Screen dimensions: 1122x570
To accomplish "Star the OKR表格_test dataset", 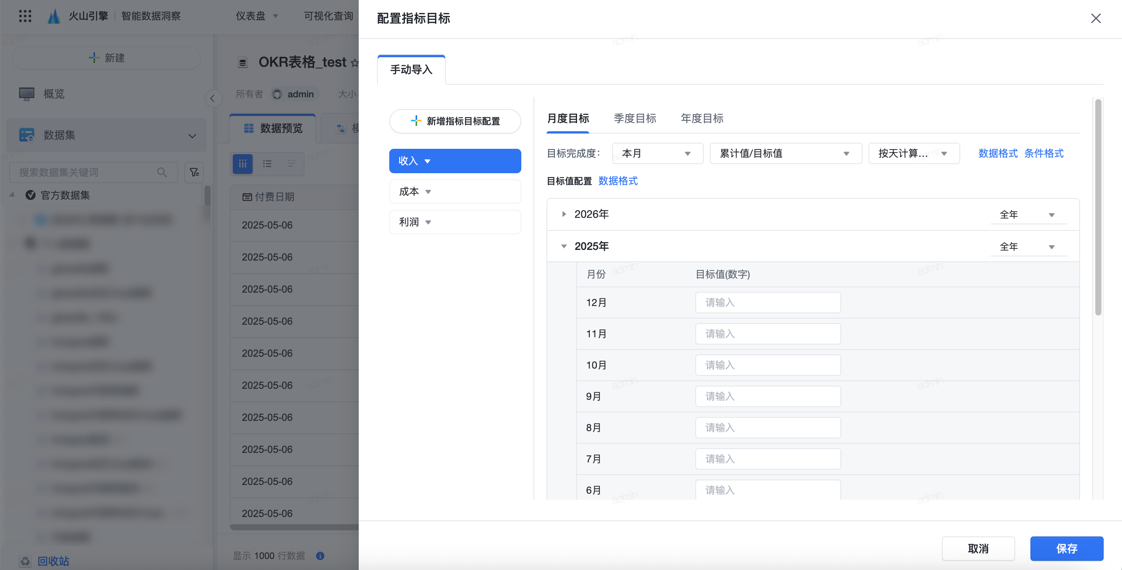I will click(355, 63).
